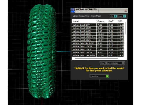
Task: Click the Calculate button
Action: point(99,76)
